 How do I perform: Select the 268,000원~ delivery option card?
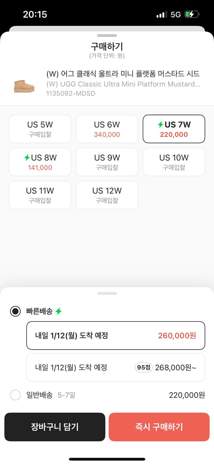pyautogui.click(x=115, y=367)
